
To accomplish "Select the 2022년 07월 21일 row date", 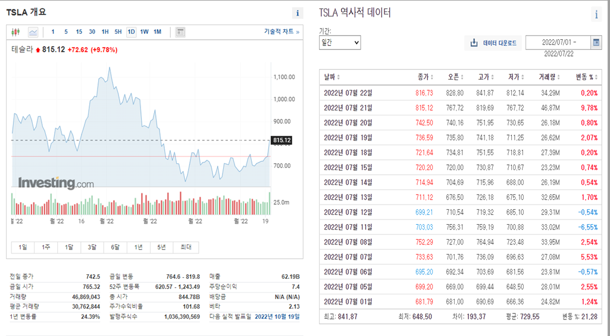I will (x=348, y=108).
